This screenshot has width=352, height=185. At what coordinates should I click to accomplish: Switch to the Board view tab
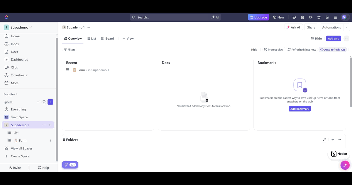[x=107, y=38]
